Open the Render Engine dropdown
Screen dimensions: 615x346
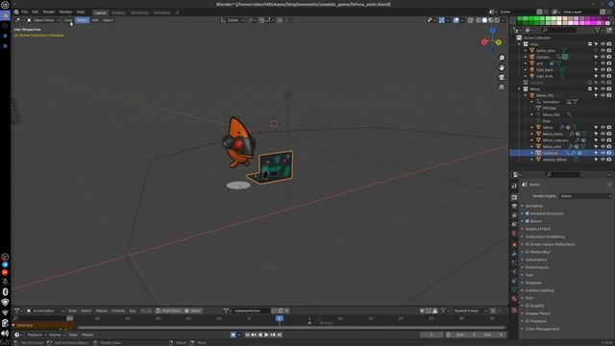click(x=585, y=196)
